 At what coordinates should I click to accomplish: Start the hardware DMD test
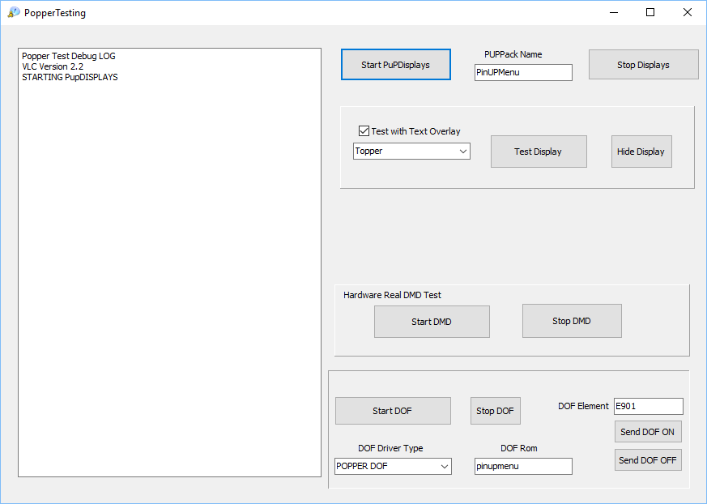[431, 322]
